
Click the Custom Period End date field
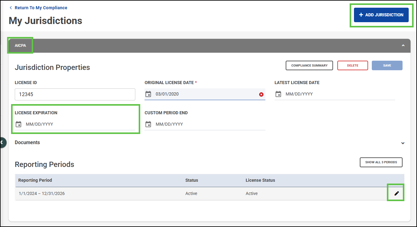[x=209, y=124]
